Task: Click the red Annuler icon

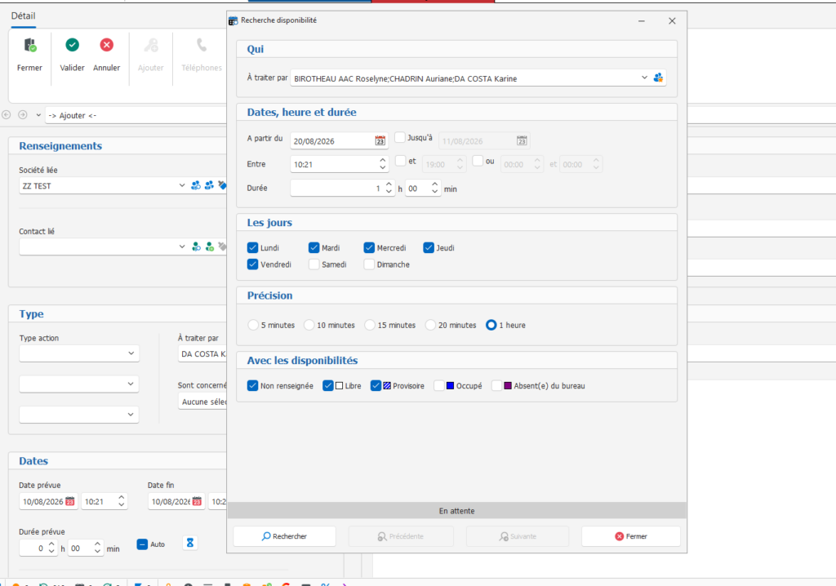Action: [x=107, y=46]
